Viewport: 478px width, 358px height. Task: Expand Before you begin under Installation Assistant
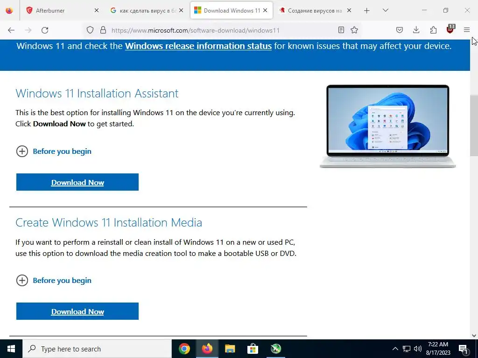tap(54, 151)
